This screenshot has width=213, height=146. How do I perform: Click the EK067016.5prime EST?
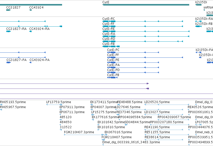(x=106, y=135)
